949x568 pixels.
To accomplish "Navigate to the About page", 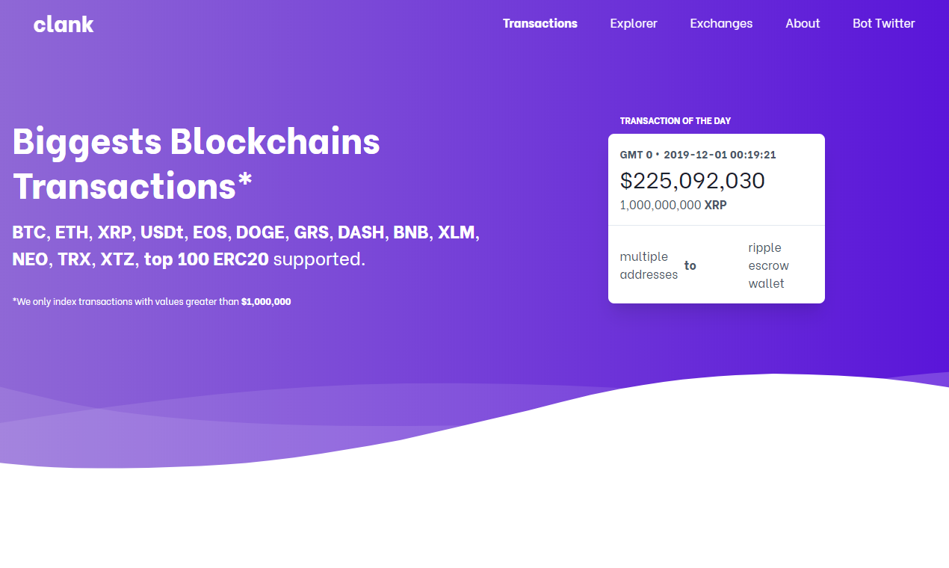I will [803, 23].
